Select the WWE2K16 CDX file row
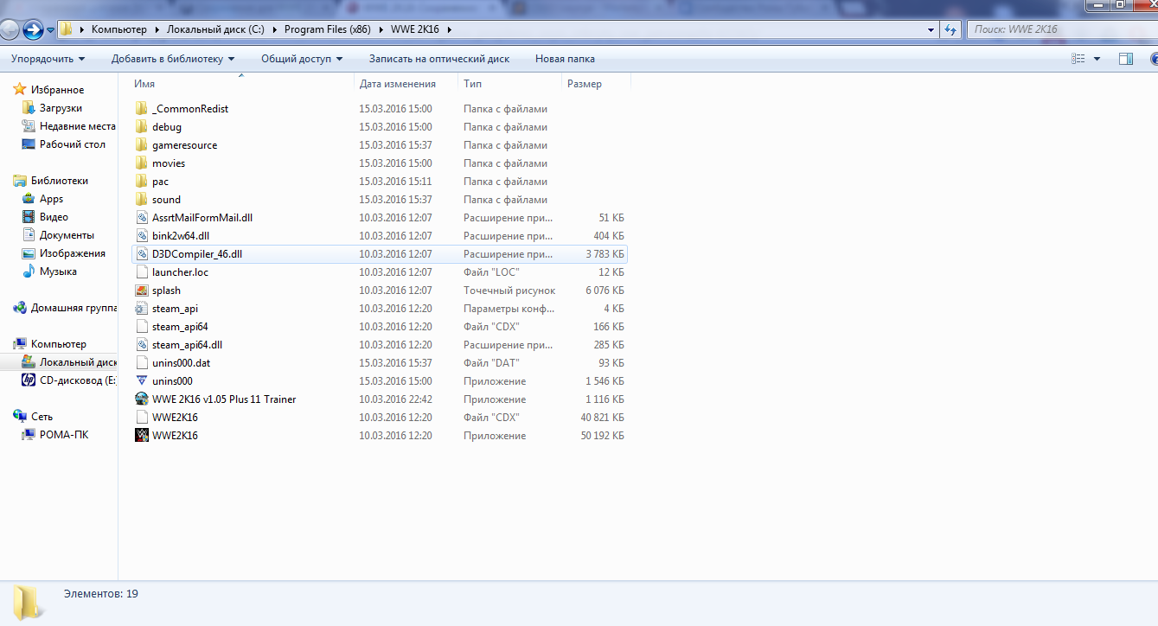 (x=380, y=418)
